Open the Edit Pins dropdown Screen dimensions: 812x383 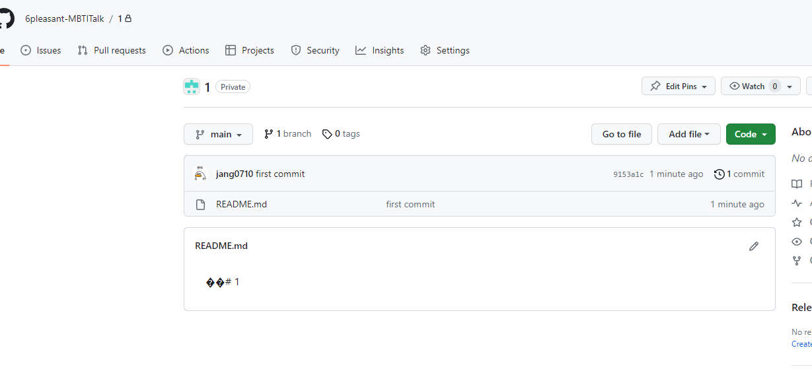(x=679, y=87)
